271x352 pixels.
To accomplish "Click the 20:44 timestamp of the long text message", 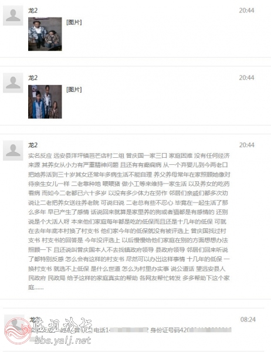I will pos(247,145).
